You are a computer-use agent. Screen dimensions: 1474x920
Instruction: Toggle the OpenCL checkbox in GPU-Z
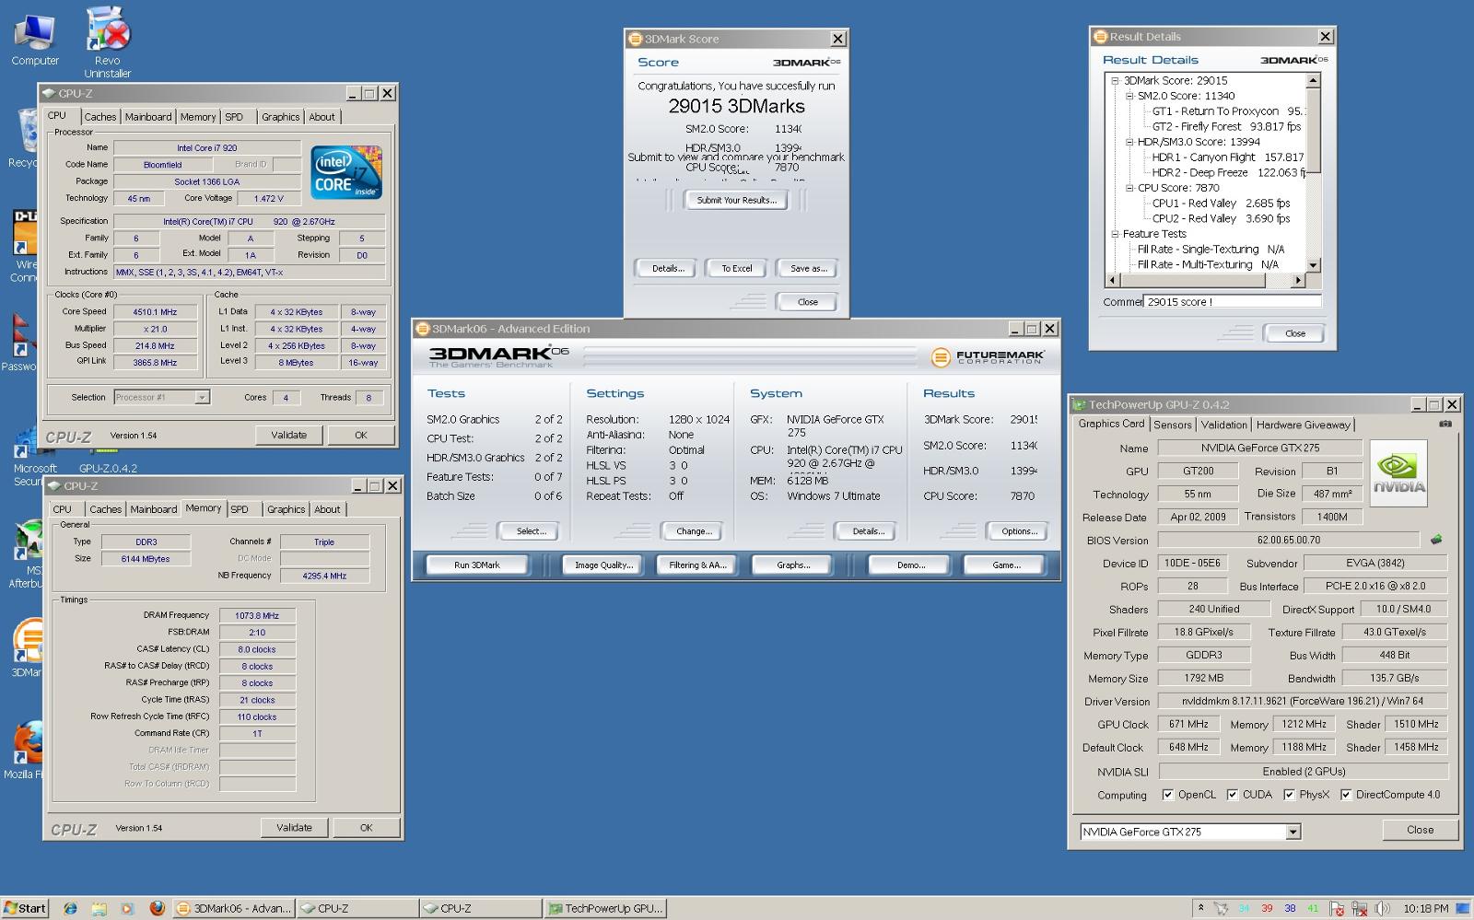pyautogui.click(x=1167, y=795)
